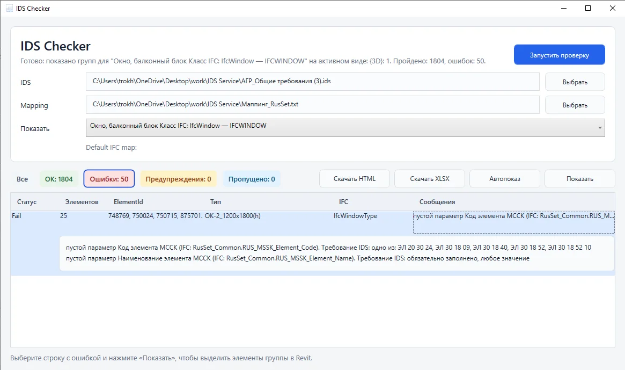
Task: Toggle the Ошибки: 50 filter
Action: pos(109,179)
